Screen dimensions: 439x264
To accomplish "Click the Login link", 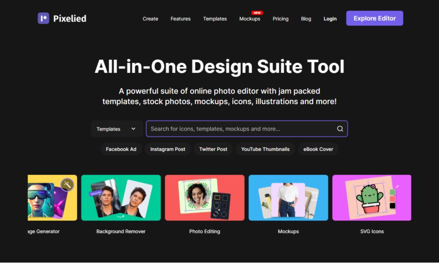I will (x=330, y=18).
